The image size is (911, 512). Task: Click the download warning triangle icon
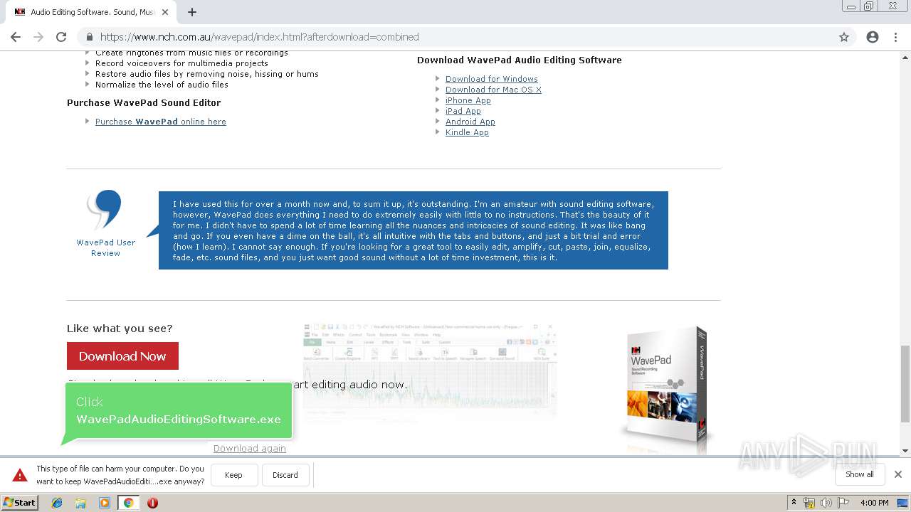(x=20, y=475)
